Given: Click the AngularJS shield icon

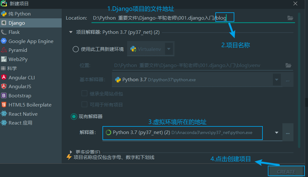Looking at the screenshot, I should click(4, 86).
